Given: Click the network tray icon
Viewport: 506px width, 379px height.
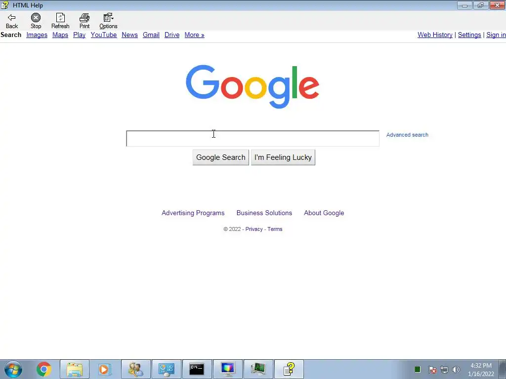Looking at the screenshot, I should pyautogui.click(x=444, y=370).
